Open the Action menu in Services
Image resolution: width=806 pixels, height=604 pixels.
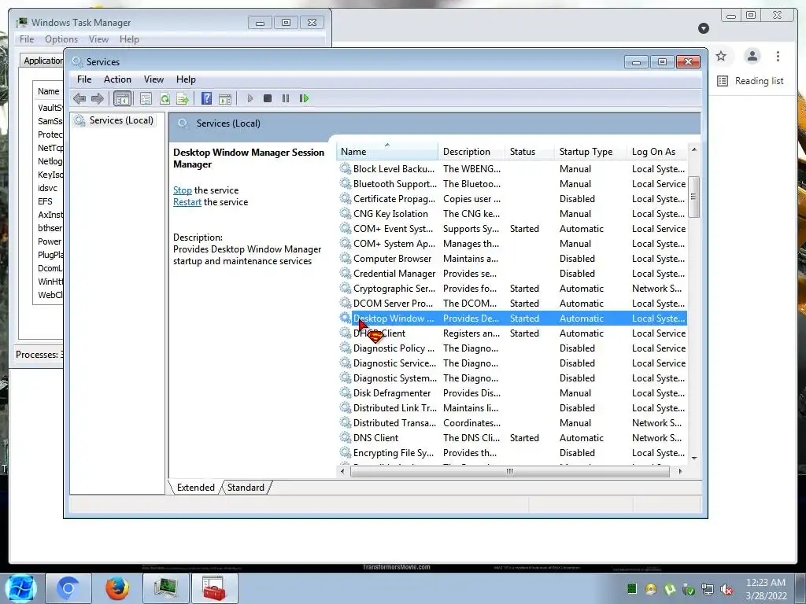pos(117,79)
